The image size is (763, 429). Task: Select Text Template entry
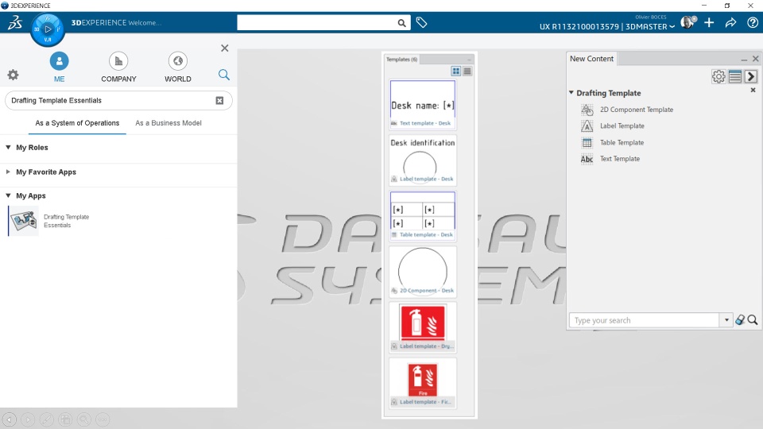click(619, 159)
